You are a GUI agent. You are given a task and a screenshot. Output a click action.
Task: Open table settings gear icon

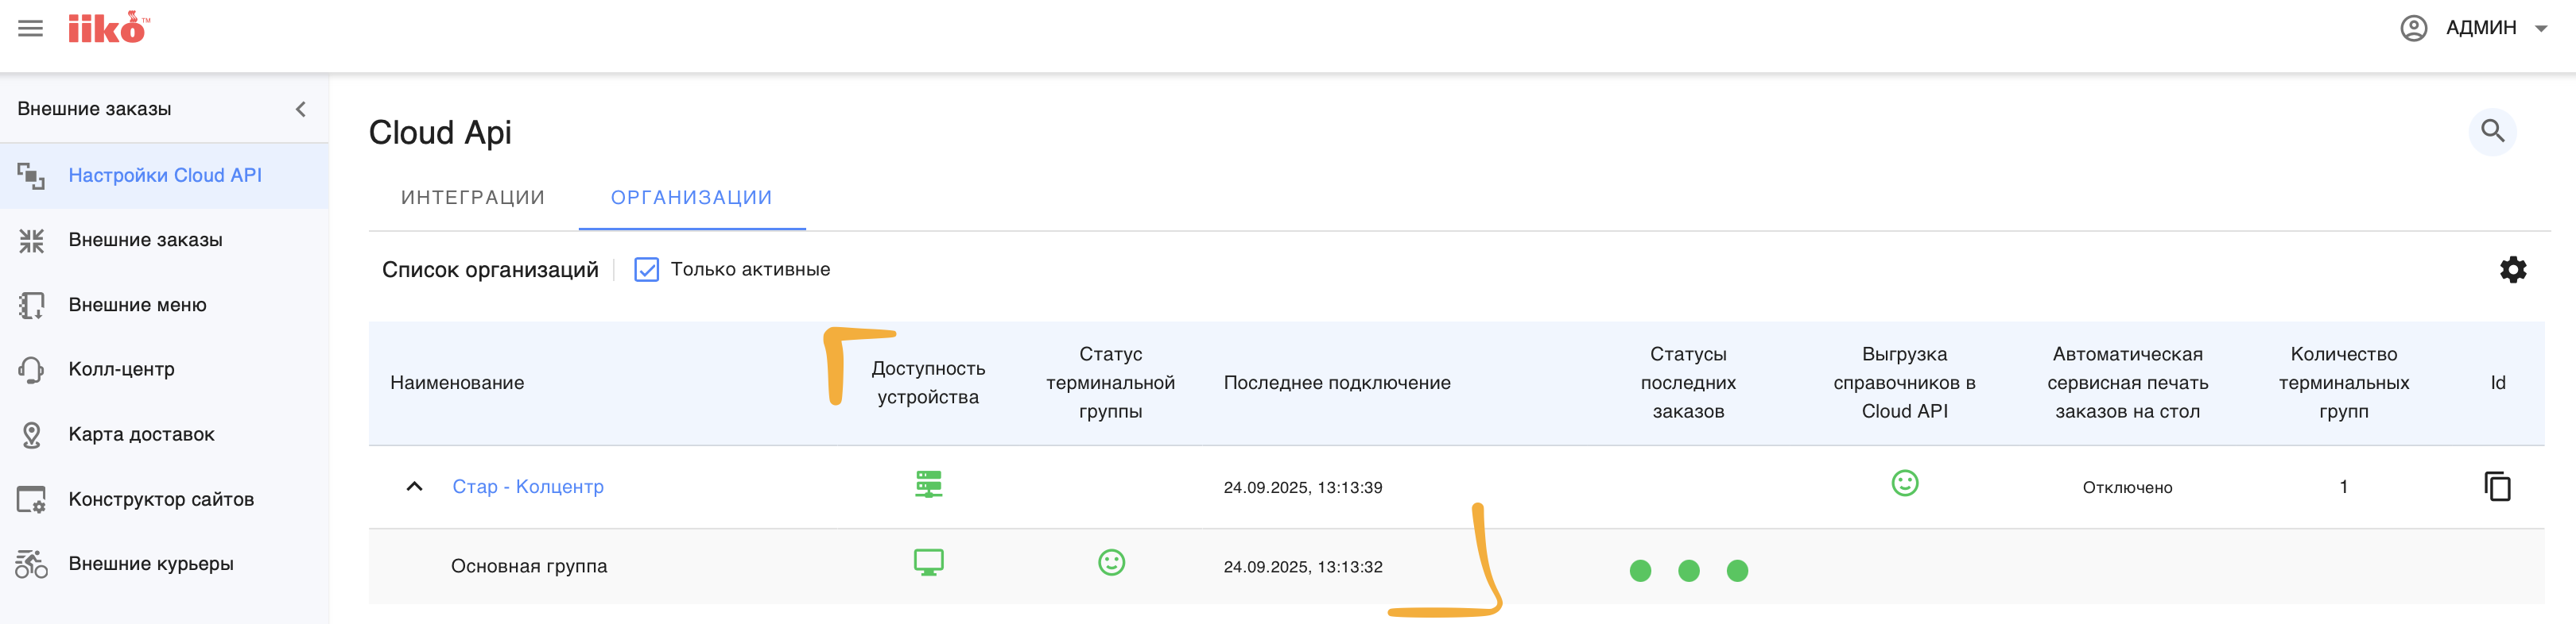pos(2512,270)
